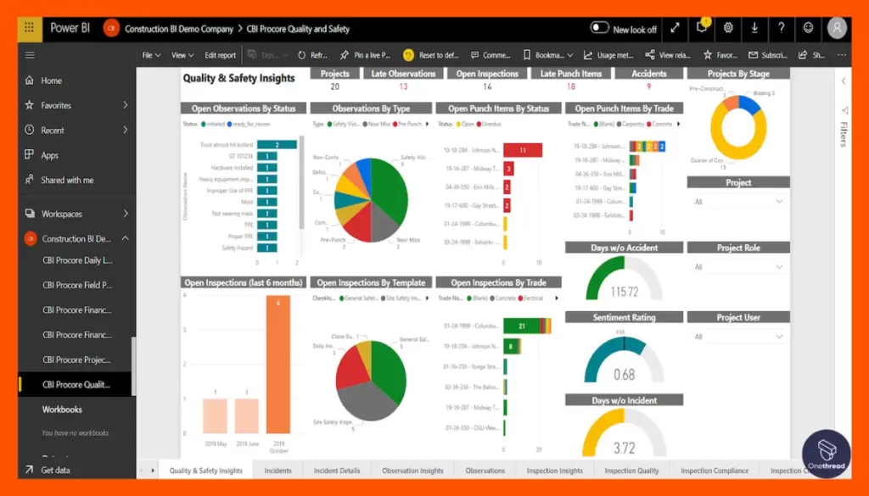Show more Open Punch Items By Trade legend
The width and height of the screenshot is (869, 496).
678,124
